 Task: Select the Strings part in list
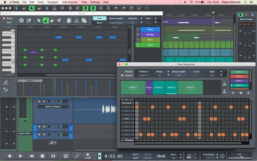(x=150, y=34)
